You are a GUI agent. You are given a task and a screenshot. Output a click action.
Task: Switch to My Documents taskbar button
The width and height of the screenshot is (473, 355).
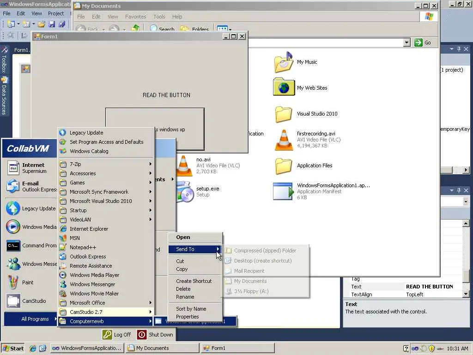(163, 348)
